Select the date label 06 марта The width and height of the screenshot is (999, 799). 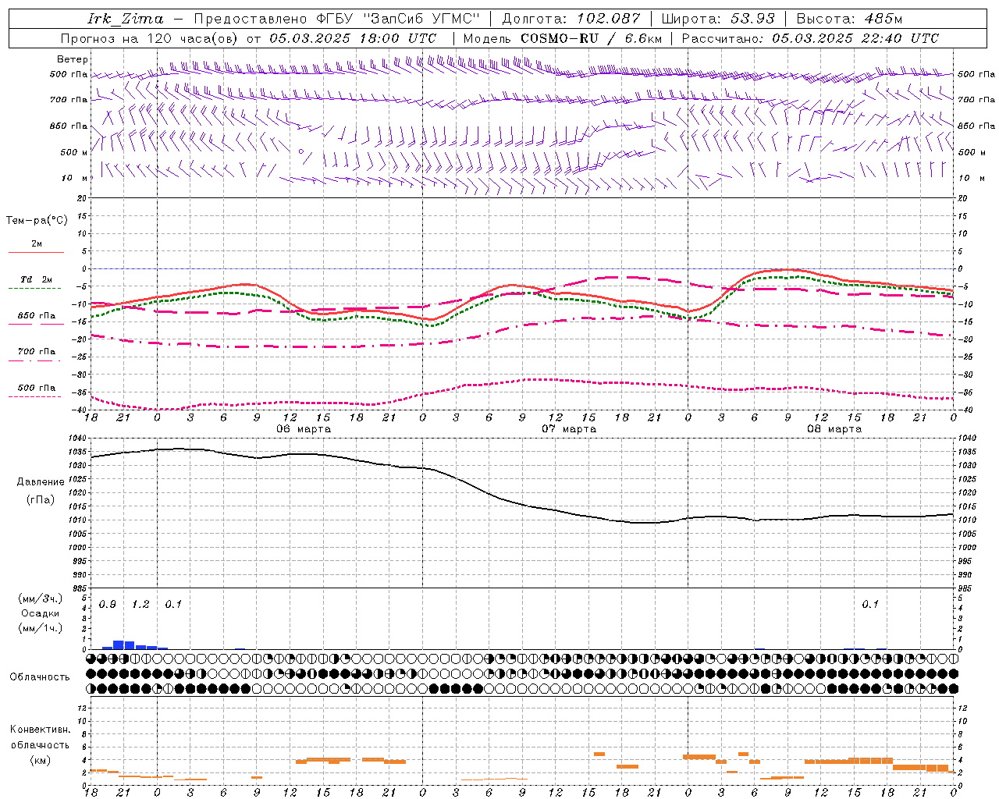coord(304,429)
